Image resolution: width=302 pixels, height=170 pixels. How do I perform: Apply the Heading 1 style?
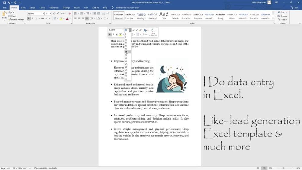[141, 16]
